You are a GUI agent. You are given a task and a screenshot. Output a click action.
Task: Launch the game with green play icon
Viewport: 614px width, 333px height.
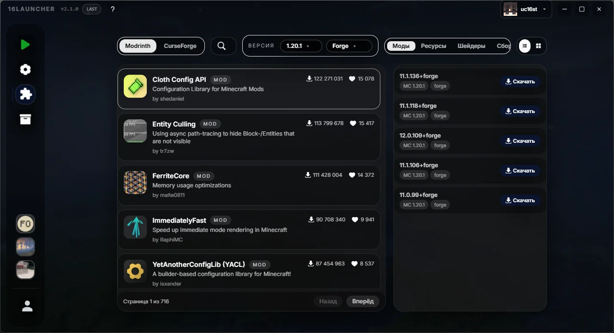[25, 45]
